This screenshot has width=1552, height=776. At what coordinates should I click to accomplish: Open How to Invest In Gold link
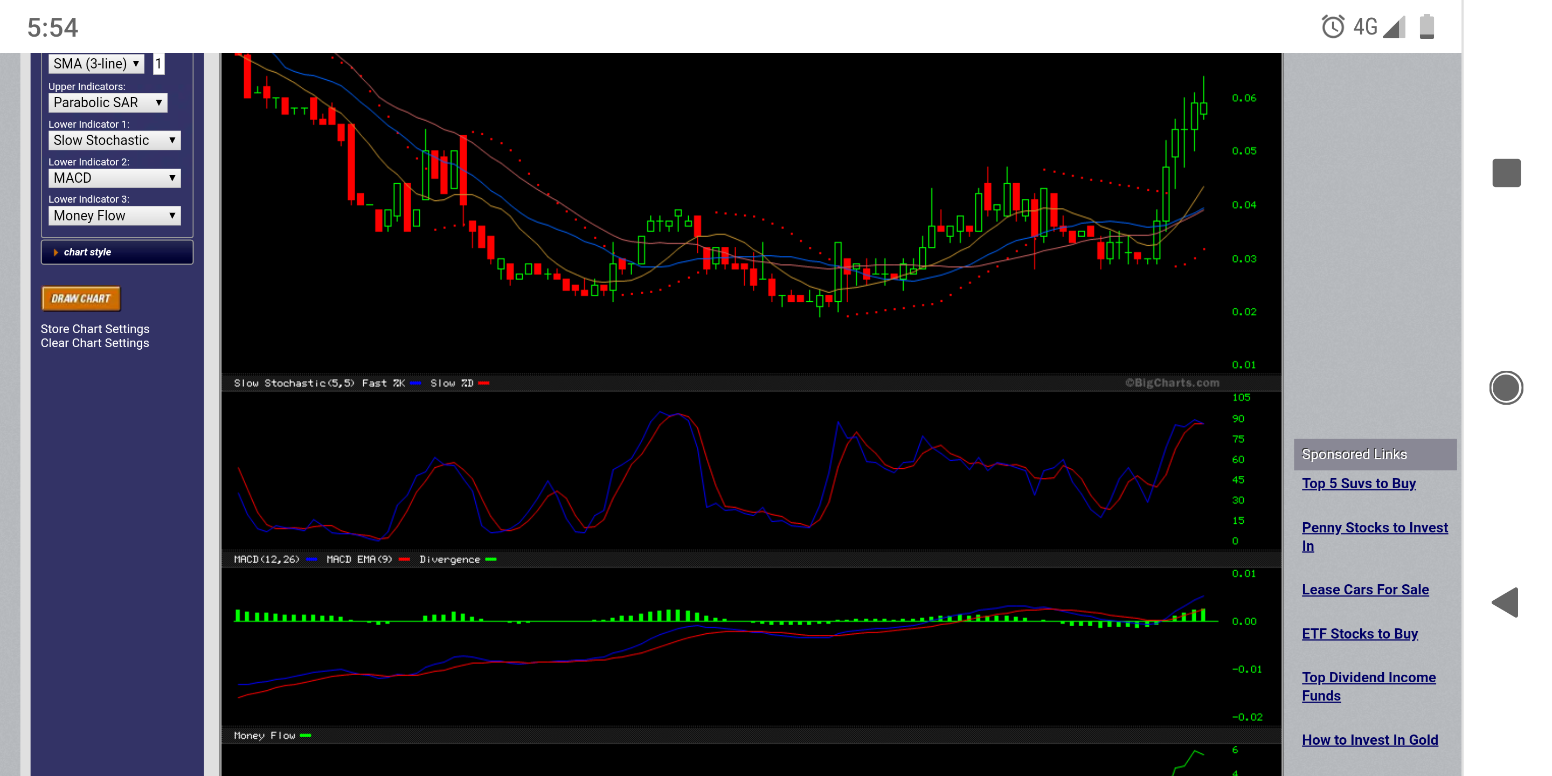1369,739
